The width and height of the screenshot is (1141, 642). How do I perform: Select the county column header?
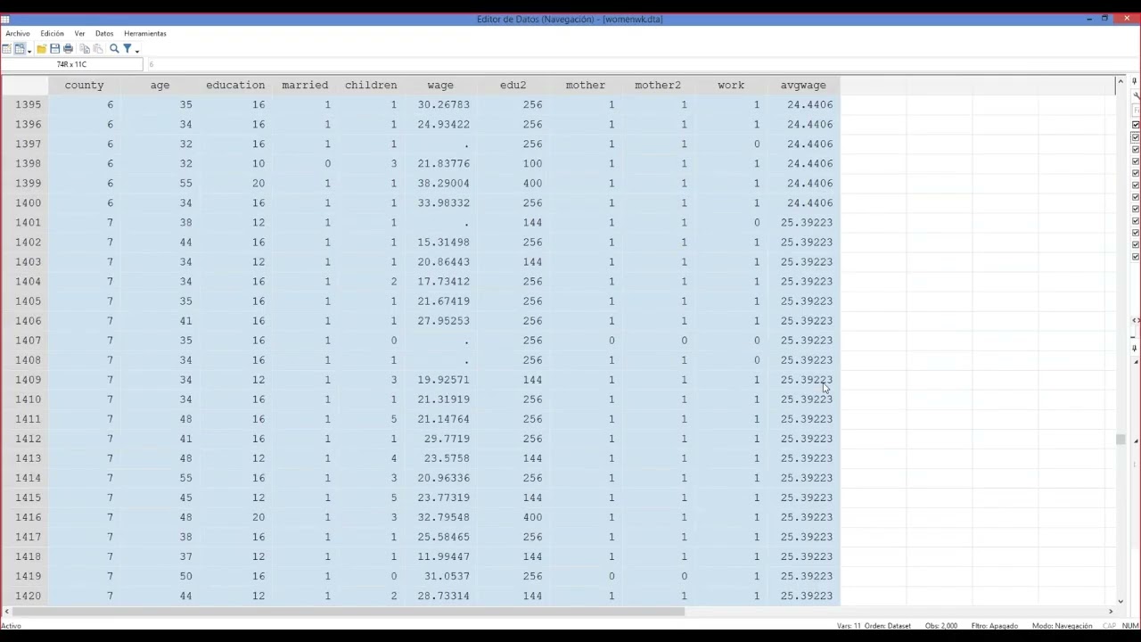point(84,85)
